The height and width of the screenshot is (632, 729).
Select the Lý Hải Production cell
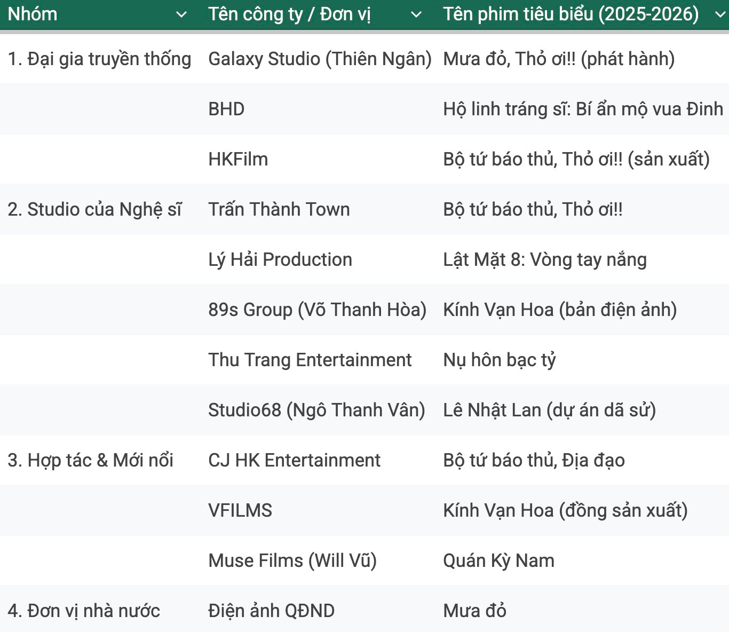tap(280, 260)
